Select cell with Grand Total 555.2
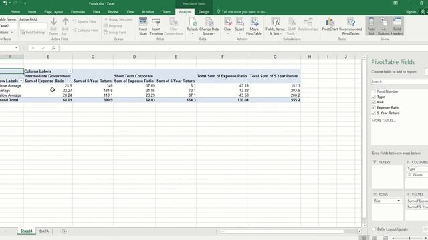Image resolution: width=428 pixels, height=240 pixels. pyautogui.click(x=275, y=100)
